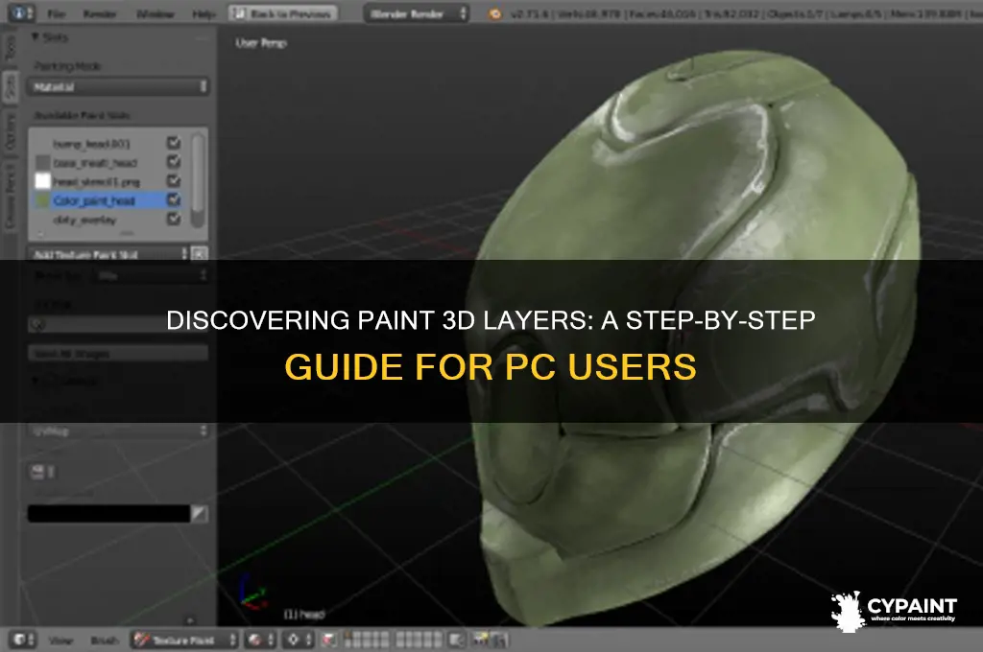Click the Back to Previous button
The height and width of the screenshot is (652, 983).
(283, 13)
